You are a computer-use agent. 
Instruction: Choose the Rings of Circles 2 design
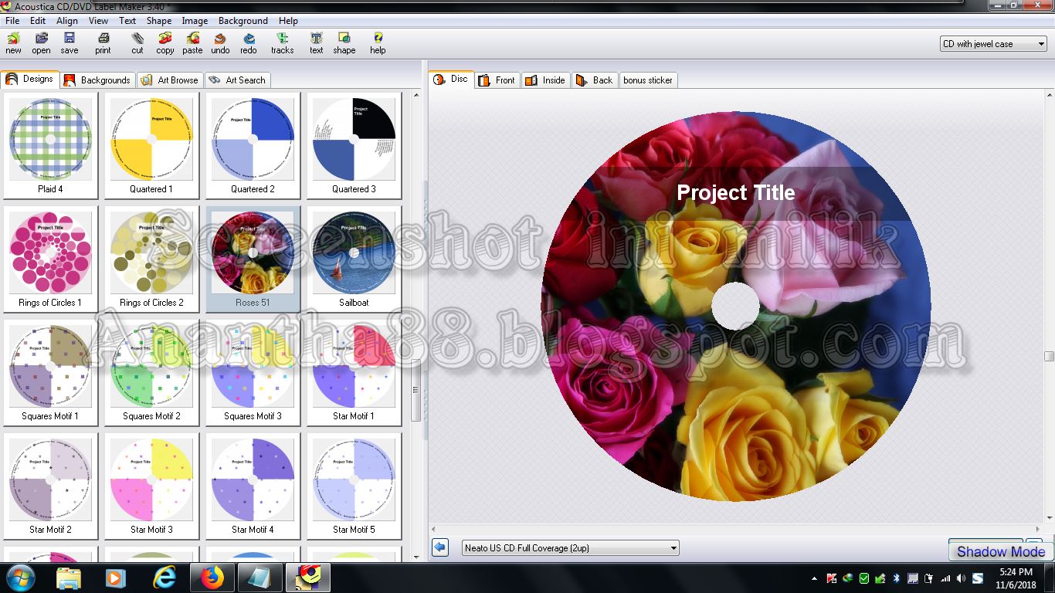[152, 259]
